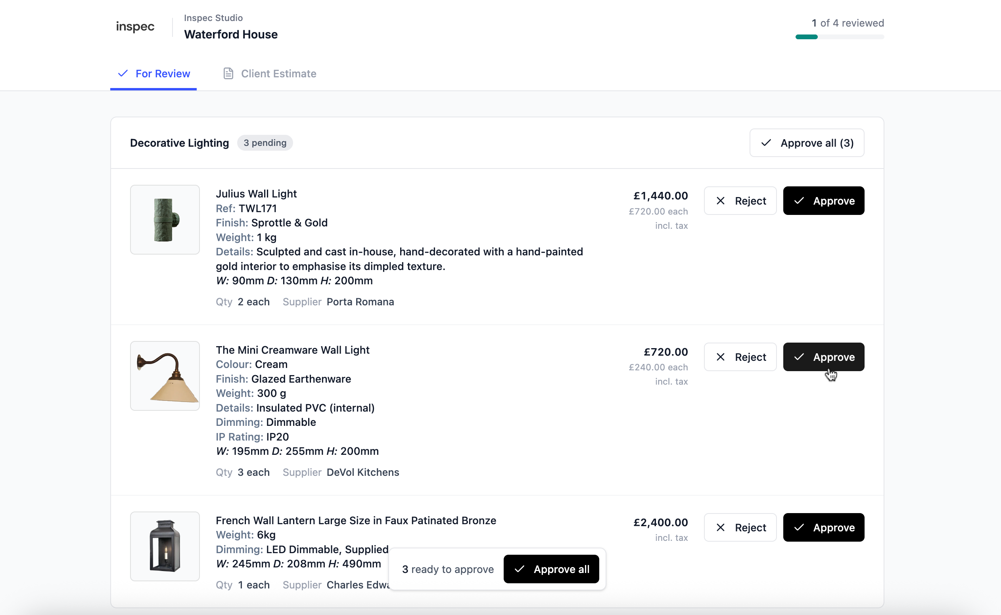Screen dimensions: 1001x615
Task: Open the French Wall Lantern thumbnail image
Action: (165, 546)
